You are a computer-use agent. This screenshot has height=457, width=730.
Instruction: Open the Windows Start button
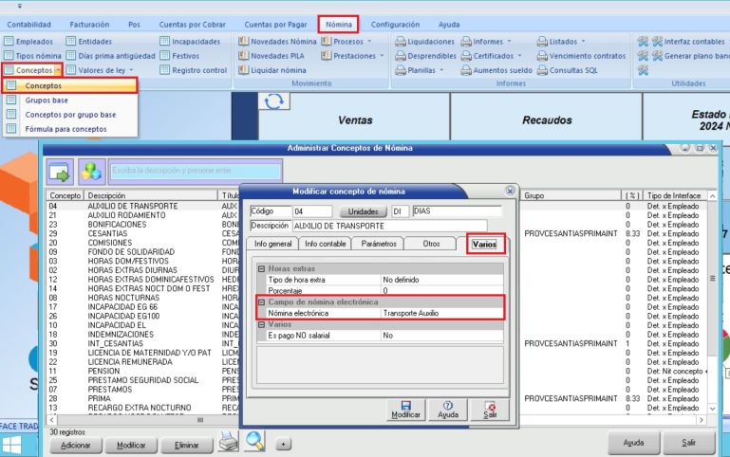click(x=10, y=445)
